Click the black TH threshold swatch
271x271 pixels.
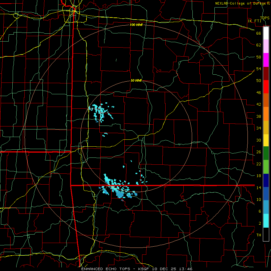266,234
